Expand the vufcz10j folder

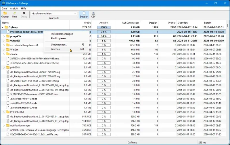coord(4,41)
